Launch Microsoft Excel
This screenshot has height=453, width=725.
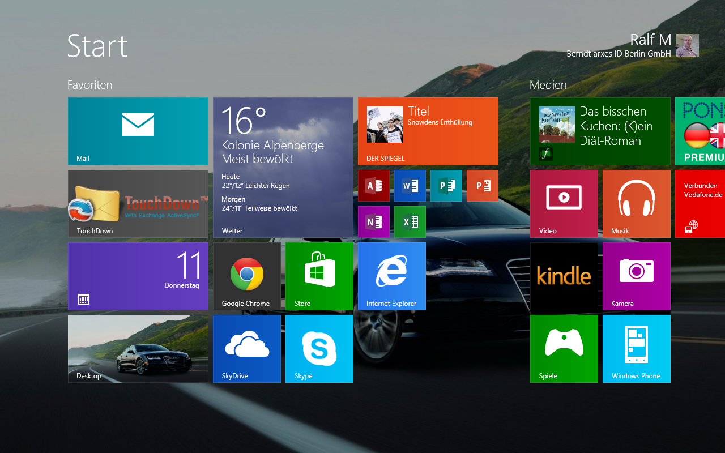coord(410,222)
